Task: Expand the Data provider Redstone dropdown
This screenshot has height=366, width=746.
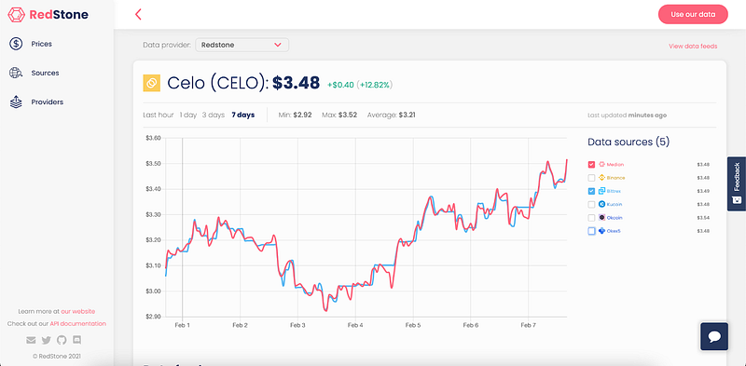Action: point(242,45)
